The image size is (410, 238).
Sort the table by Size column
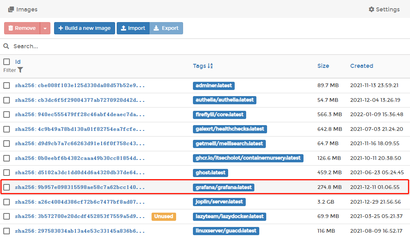323,66
